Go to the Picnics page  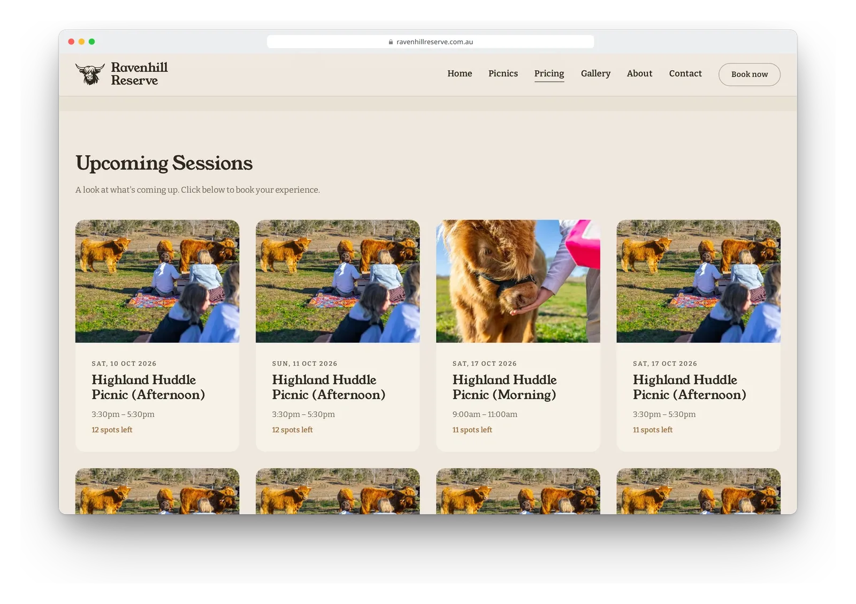503,74
